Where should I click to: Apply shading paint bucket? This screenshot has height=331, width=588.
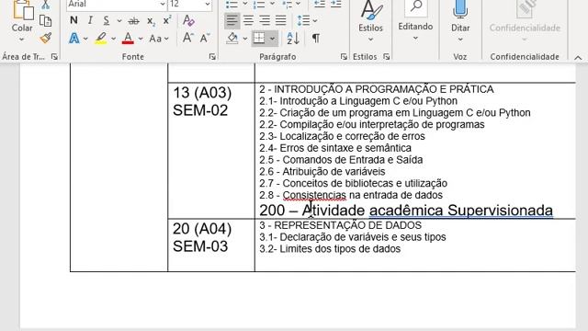point(232,39)
